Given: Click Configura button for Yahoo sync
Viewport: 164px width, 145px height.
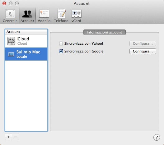Looking at the screenshot, I should point(143,43).
